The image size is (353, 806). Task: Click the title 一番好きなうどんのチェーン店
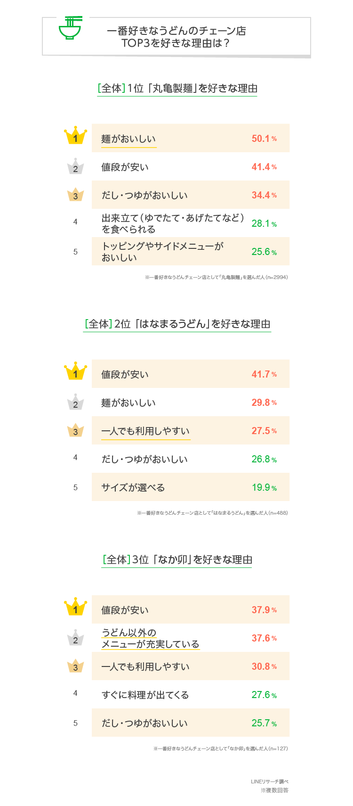(x=176, y=31)
